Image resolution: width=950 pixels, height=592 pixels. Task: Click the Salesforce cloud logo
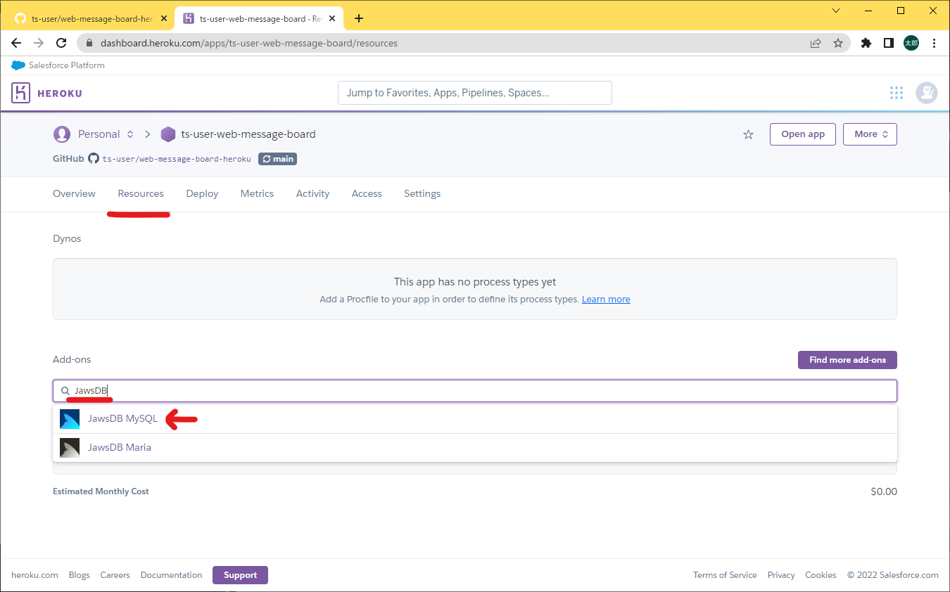(x=18, y=65)
